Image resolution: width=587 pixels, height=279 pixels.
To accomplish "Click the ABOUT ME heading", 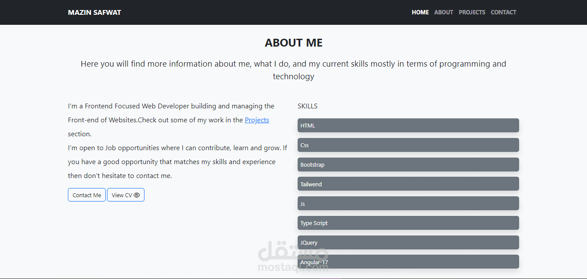I will pos(294,43).
